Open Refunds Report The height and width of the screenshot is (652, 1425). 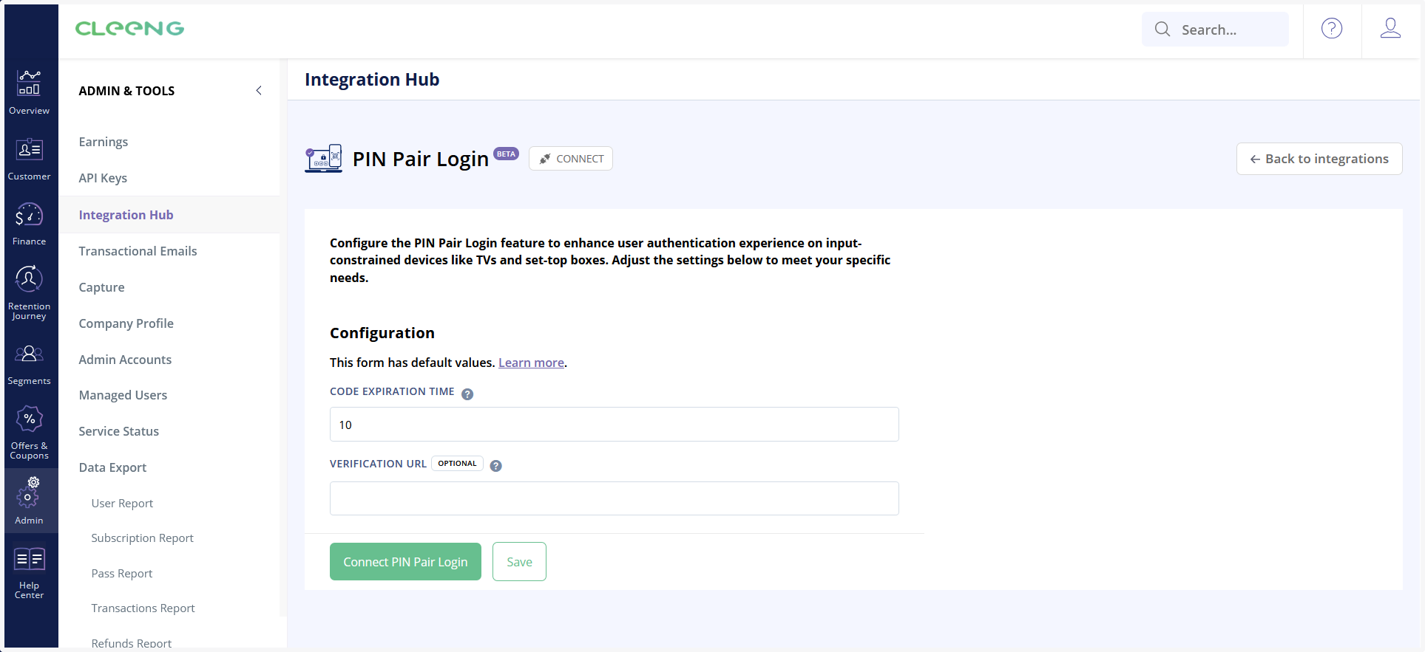(131, 643)
